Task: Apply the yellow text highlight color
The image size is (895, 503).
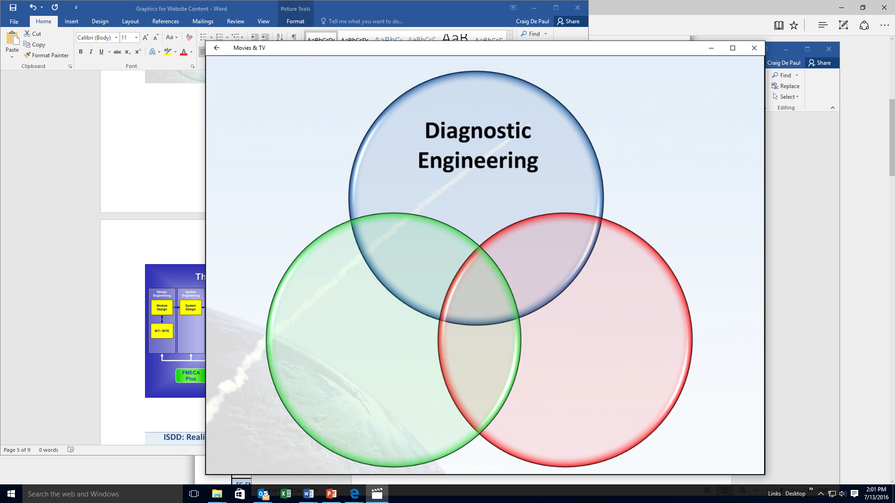Action: (x=168, y=52)
